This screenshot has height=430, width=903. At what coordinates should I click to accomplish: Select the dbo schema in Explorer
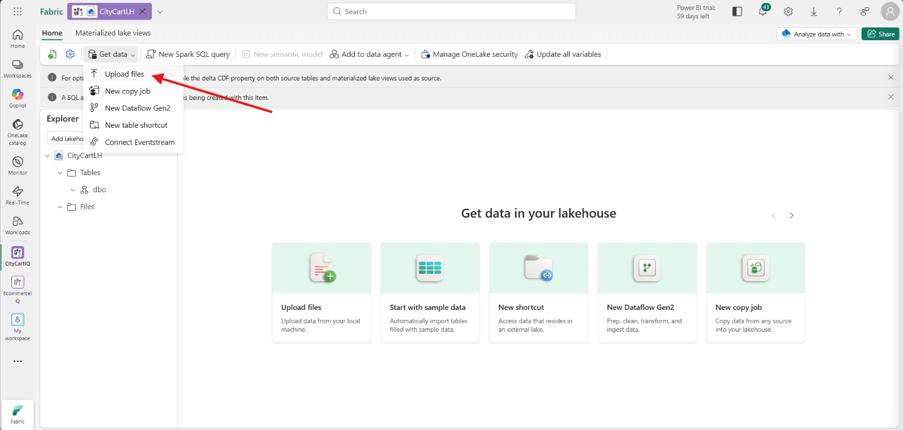click(x=99, y=190)
